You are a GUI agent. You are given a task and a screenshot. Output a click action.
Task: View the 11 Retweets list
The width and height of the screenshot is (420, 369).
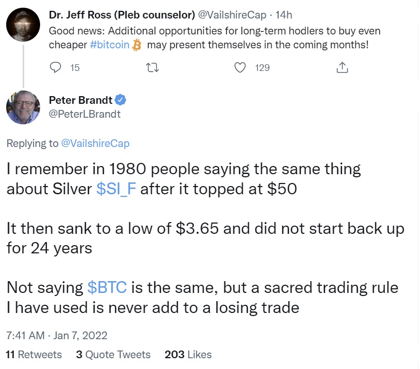tap(34, 355)
